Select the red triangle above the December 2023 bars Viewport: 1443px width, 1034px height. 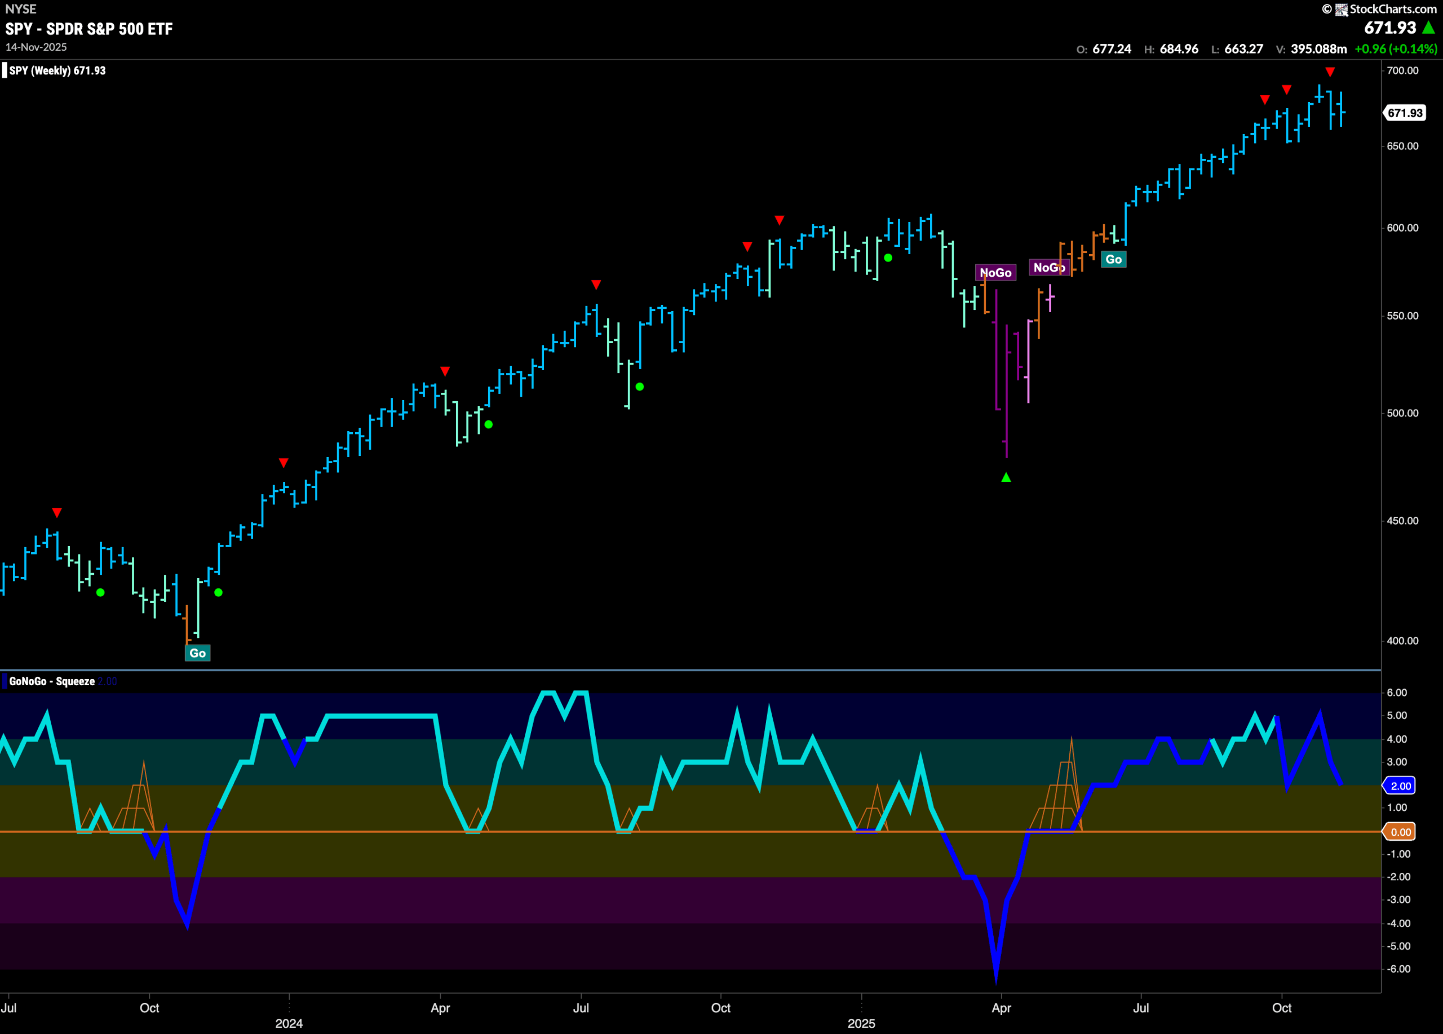[x=284, y=462]
